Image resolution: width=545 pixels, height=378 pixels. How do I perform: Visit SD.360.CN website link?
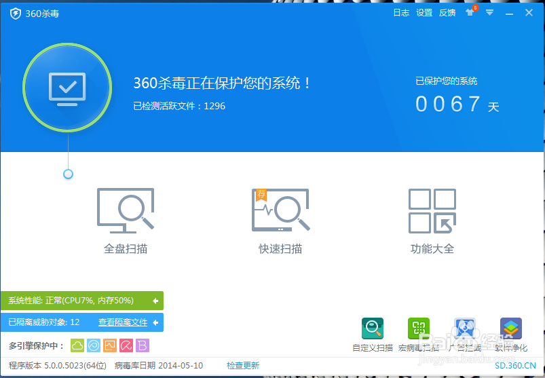515,366
